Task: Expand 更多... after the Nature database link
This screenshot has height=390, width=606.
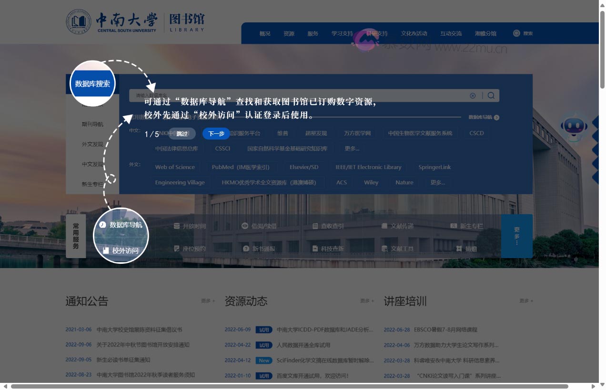Action: click(x=438, y=182)
